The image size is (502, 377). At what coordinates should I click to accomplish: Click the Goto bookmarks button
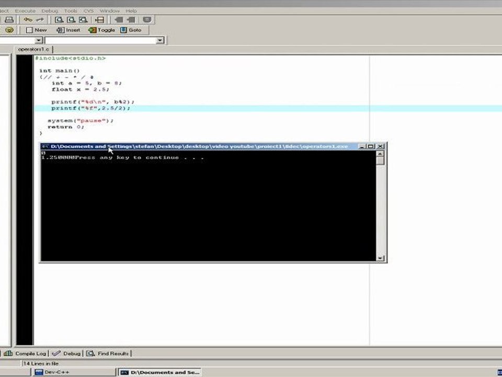pyautogui.click(x=131, y=30)
